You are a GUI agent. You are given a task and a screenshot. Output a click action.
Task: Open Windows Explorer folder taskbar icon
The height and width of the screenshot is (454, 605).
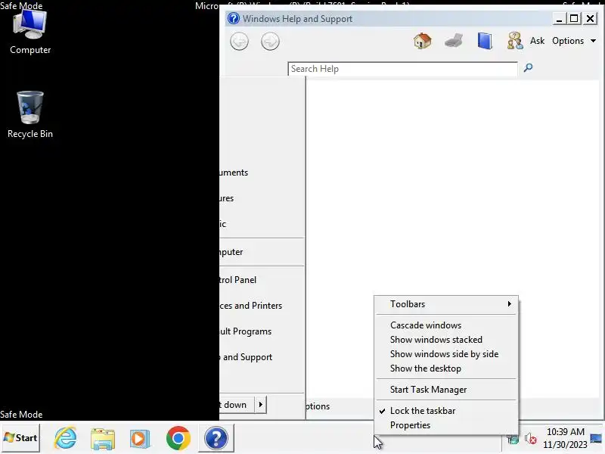pos(103,439)
